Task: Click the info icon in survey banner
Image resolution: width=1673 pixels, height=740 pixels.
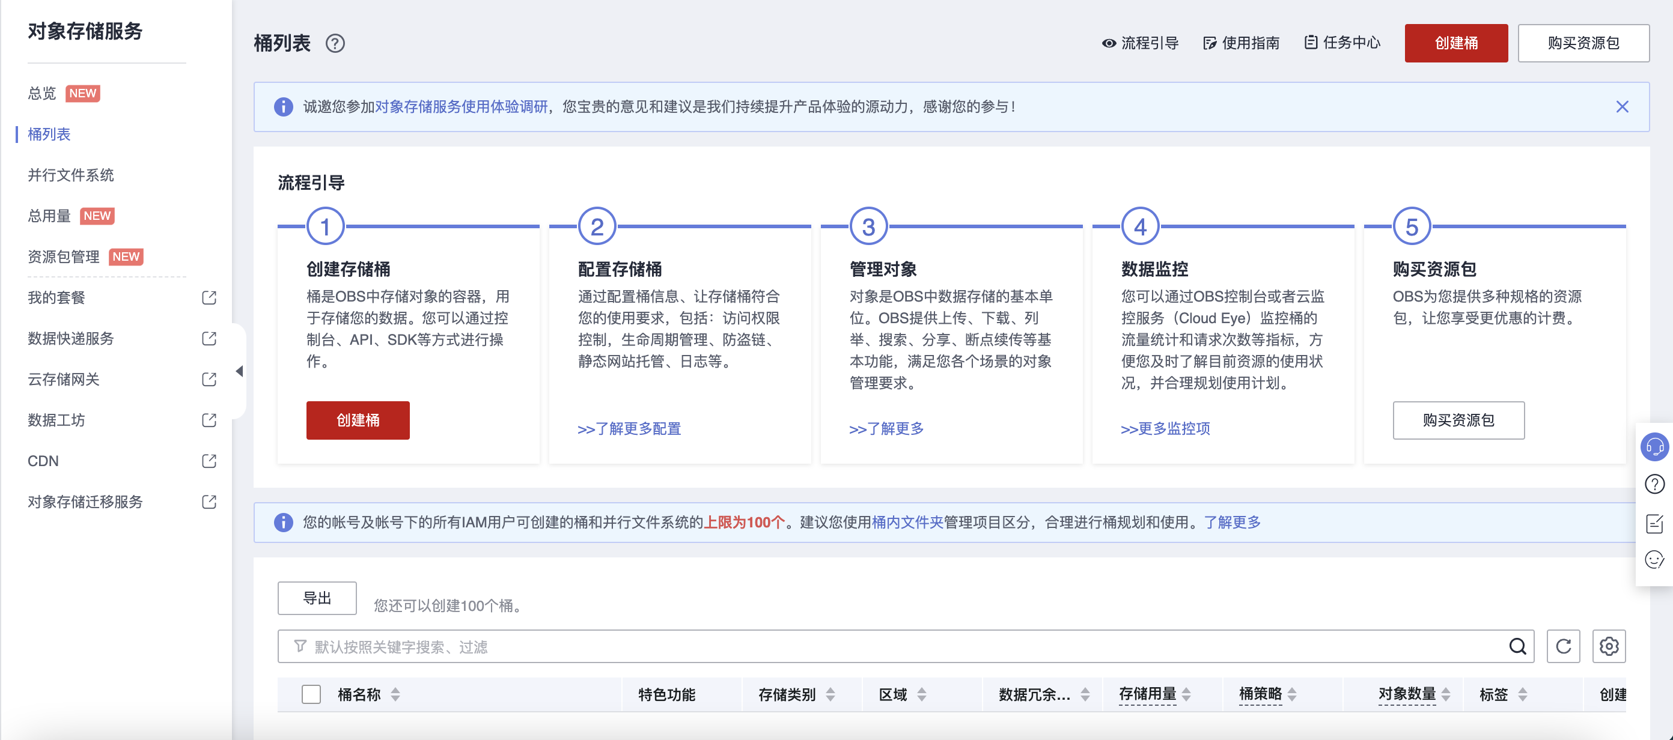Action: tap(283, 106)
